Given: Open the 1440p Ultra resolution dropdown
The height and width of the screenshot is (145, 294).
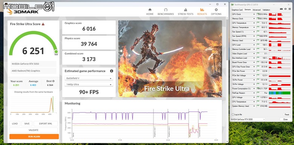Looking at the screenshot, I should click(x=89, y=85).
